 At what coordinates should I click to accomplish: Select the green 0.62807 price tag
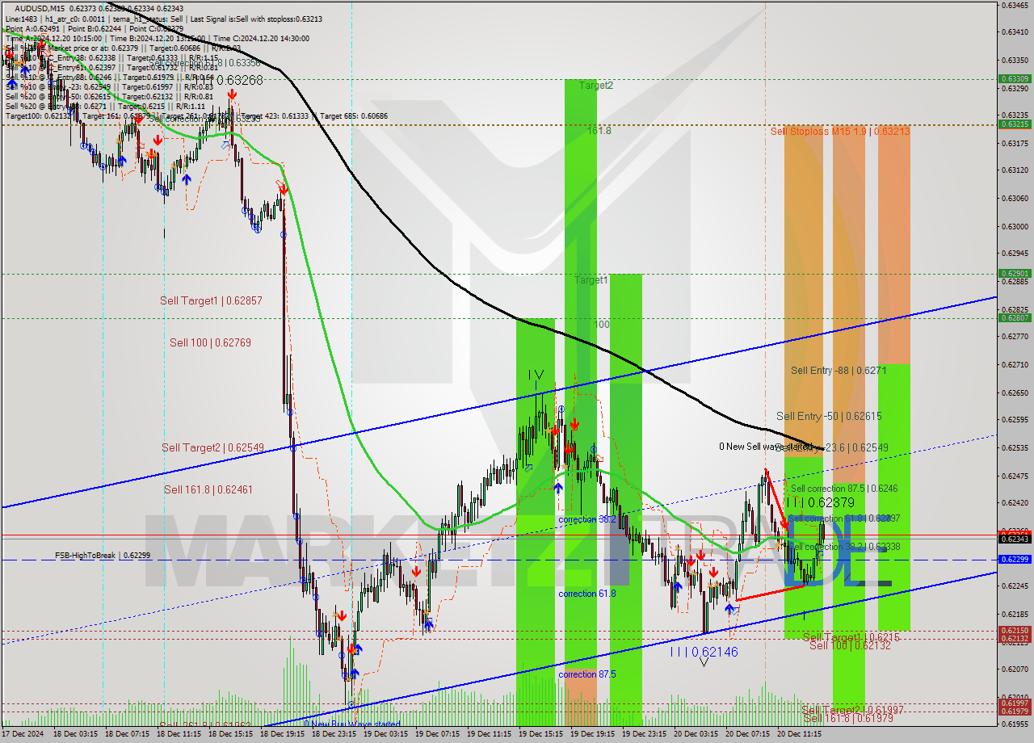(x=1015, y=317)
